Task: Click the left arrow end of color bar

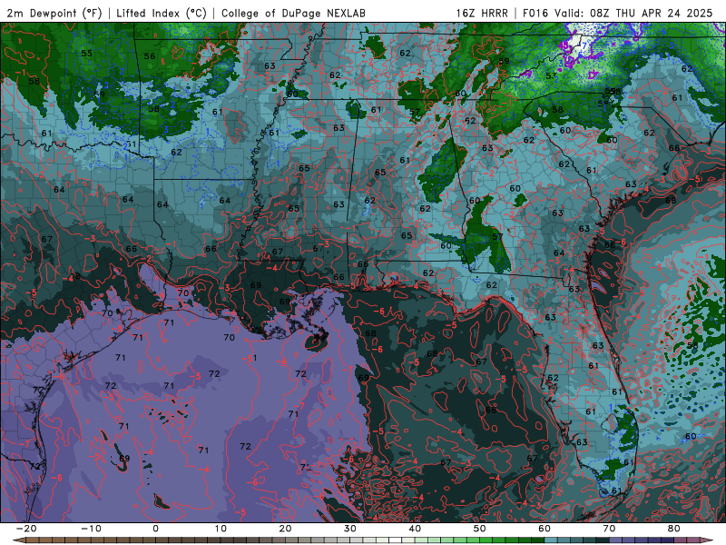Action: pyautogui.click(x=18, y=540)
